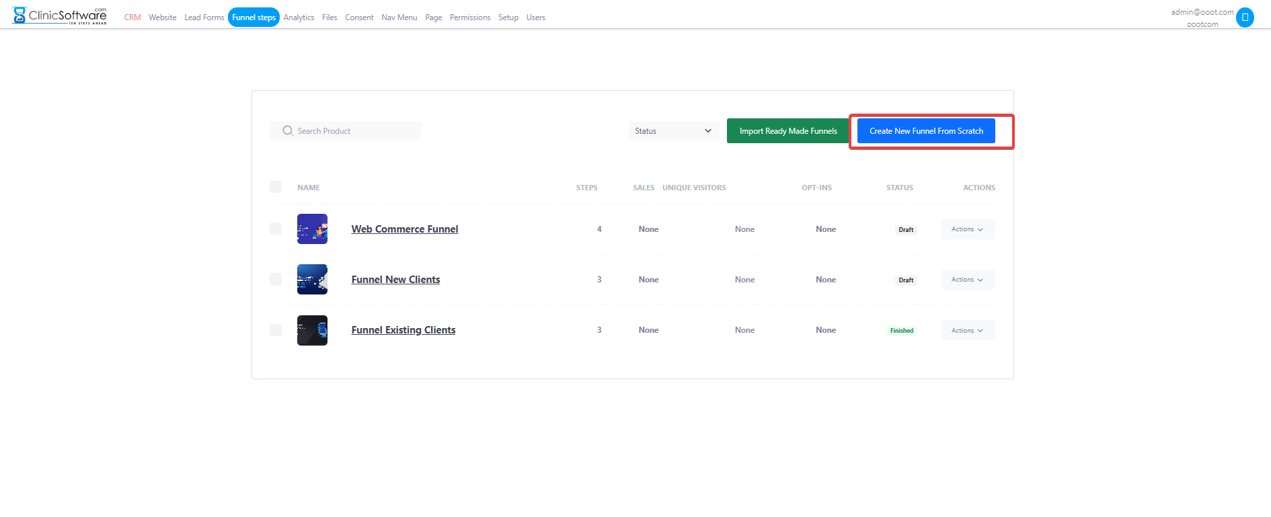Open the Funnel New Clients link

pos(395,280)
